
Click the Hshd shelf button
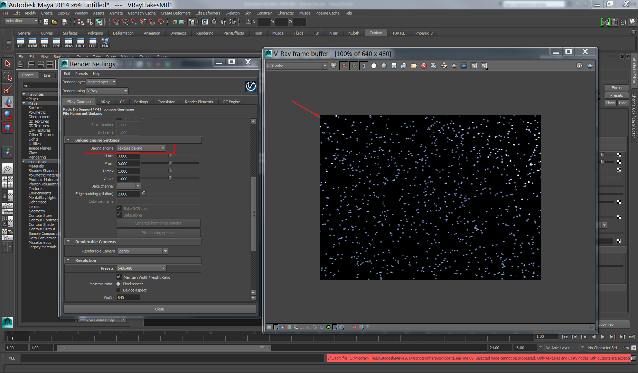click(x=32, y=43)
